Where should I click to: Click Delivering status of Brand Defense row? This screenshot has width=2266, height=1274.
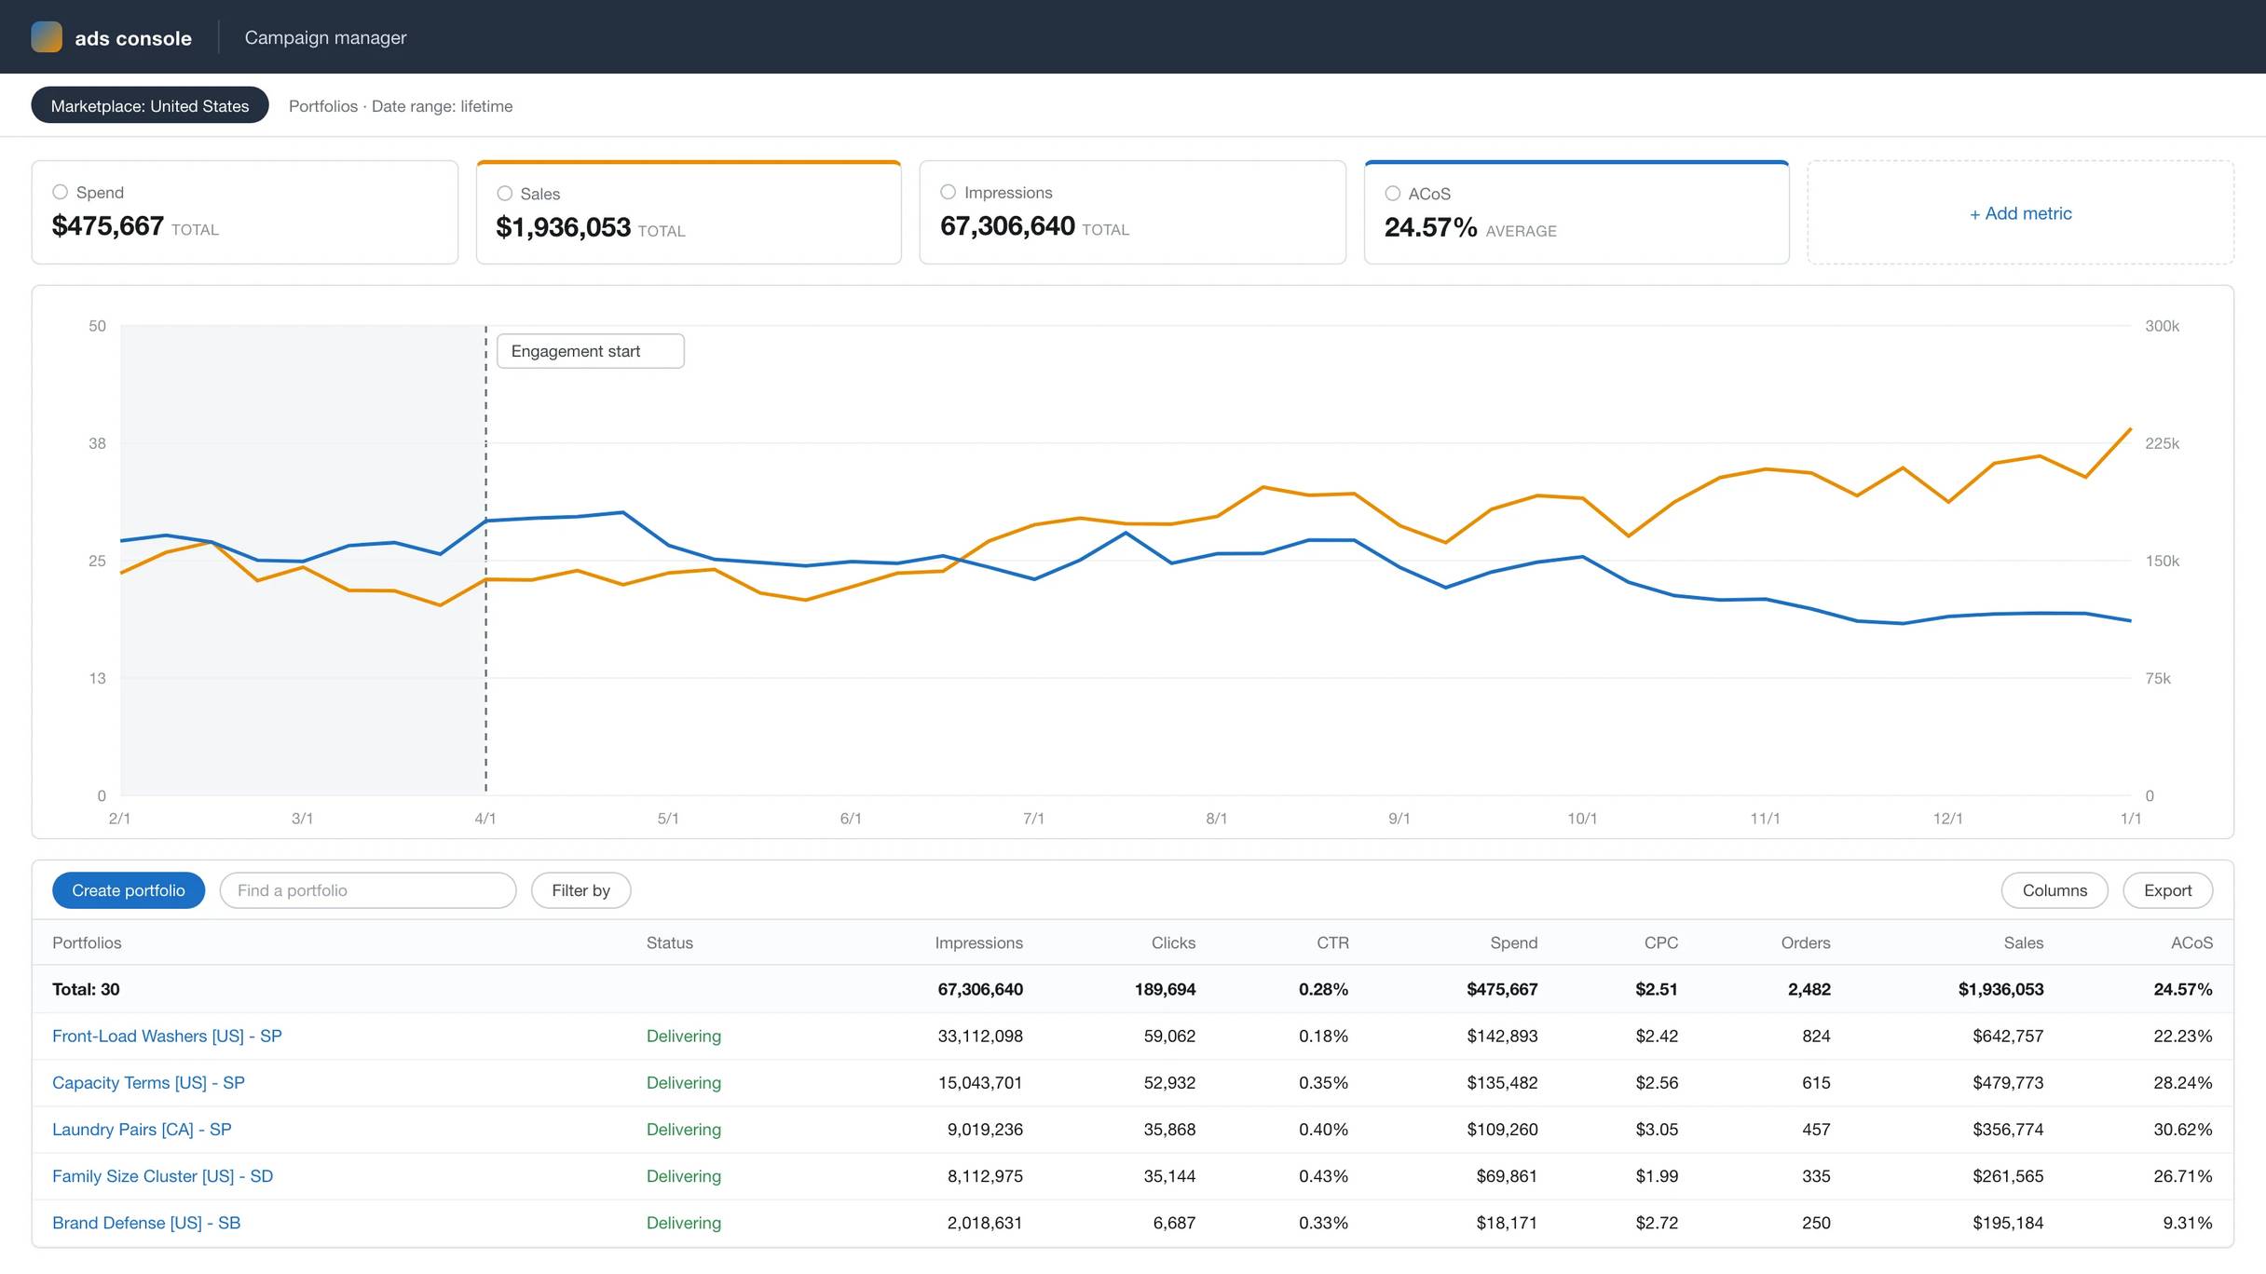point(683,1222)
